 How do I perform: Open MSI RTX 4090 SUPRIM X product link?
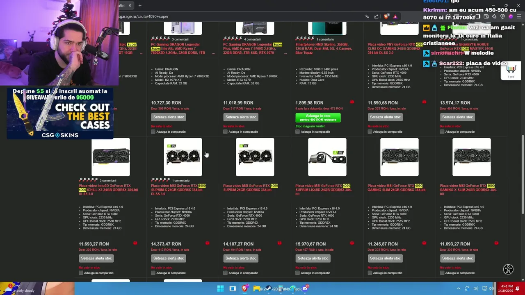178,190
